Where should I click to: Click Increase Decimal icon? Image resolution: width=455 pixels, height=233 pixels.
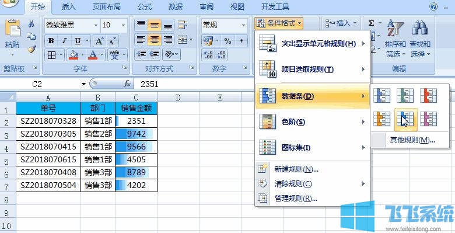coord(208,55)
